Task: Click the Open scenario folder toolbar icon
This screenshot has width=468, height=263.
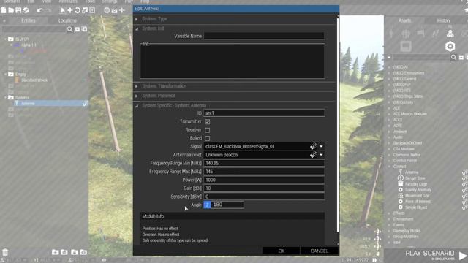Action: pos(11,10)
